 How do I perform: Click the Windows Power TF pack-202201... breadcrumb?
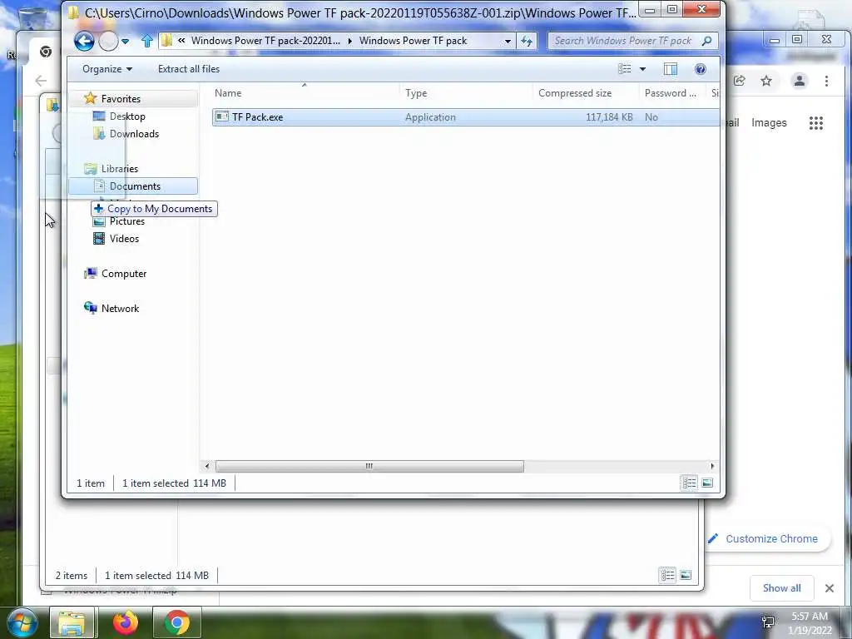click(265, 41)
